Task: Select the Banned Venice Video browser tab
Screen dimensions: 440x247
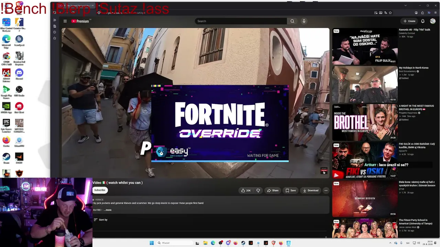Action: tap(76, 5)
